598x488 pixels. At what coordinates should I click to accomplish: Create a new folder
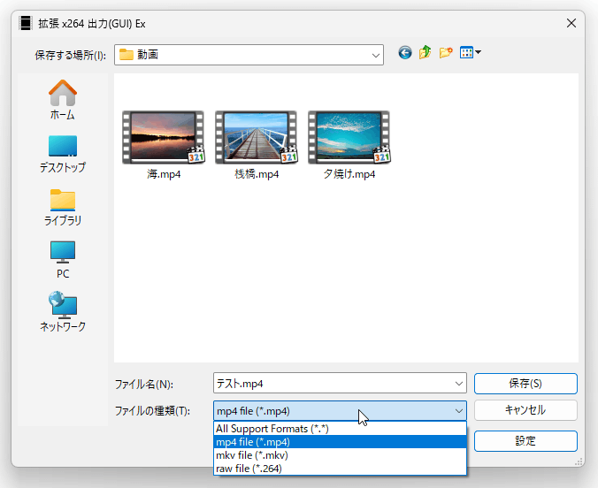tap(446, 53)
